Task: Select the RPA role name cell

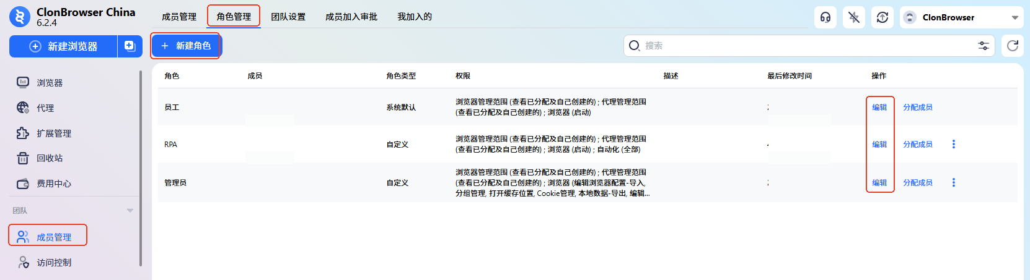Action: pos(170,144)
